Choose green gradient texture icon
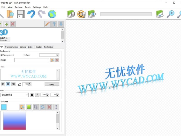Image resolution: width=181 pixels, height=136 pixels. pyautogui.click(x=29, y=107)
